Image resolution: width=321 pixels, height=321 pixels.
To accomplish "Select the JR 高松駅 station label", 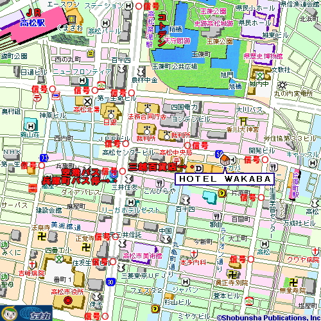I will [x=33, y=18].
